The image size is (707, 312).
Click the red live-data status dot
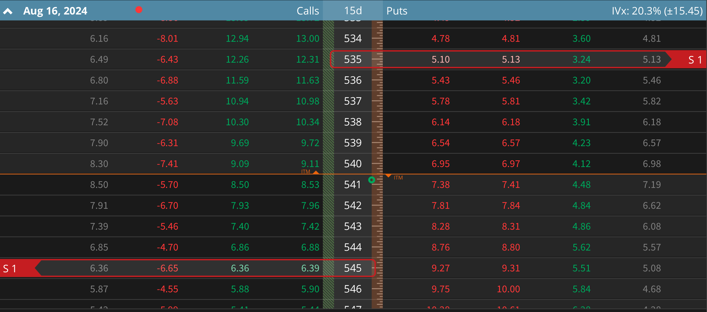[x=139, y=10]
